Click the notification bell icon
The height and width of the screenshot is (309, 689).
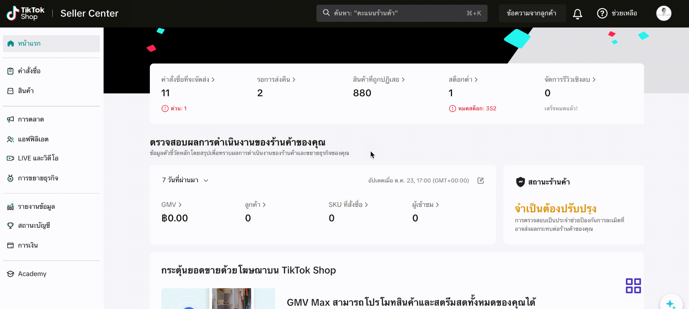tap(577, 13)
